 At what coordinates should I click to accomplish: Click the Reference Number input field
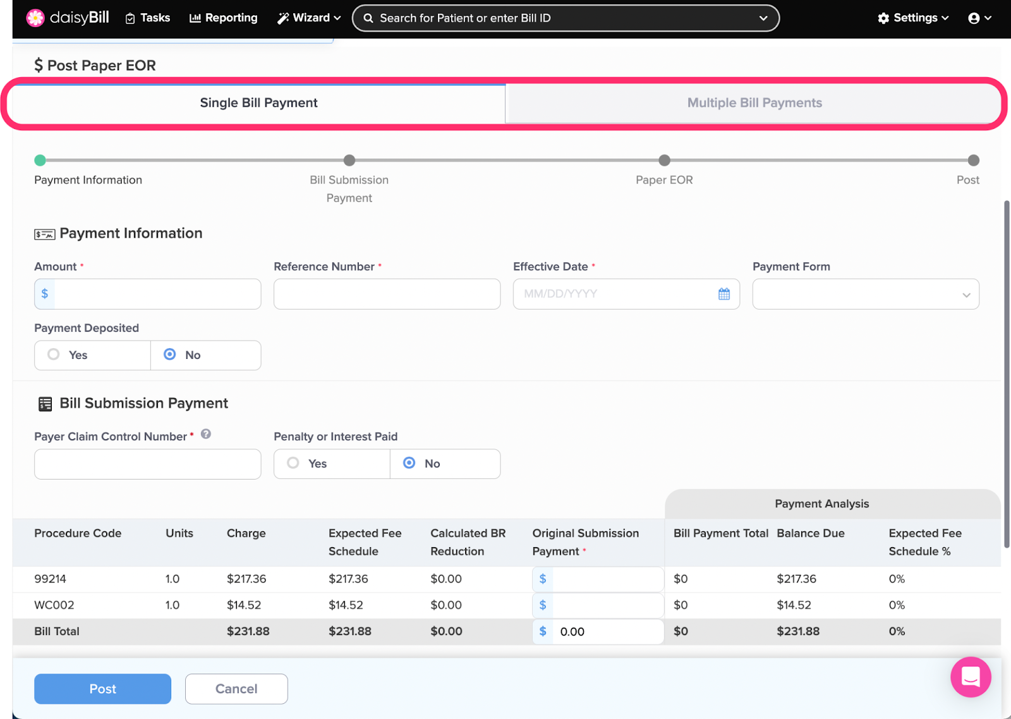coord(387,294)
